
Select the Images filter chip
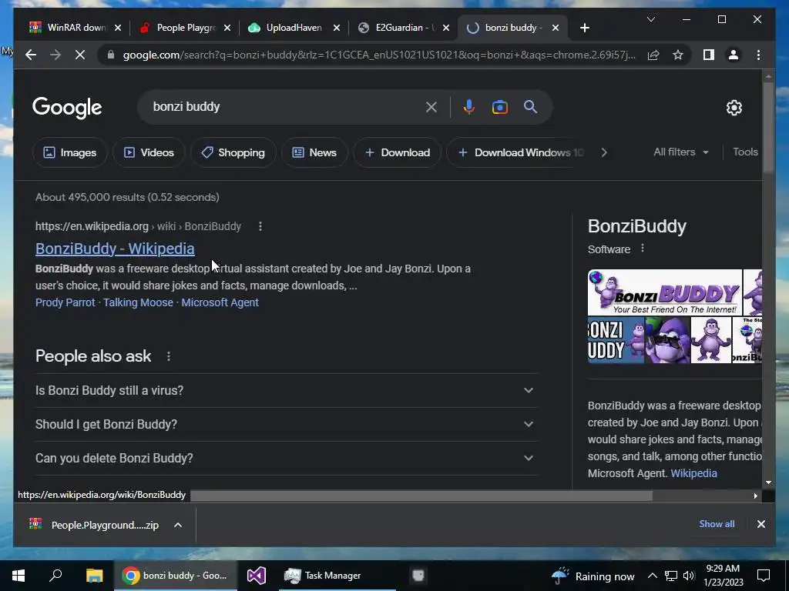click(70, 152)
